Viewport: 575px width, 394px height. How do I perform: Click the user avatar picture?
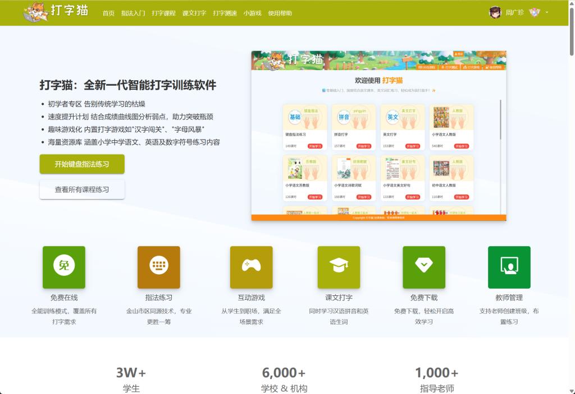click(495, 12)
